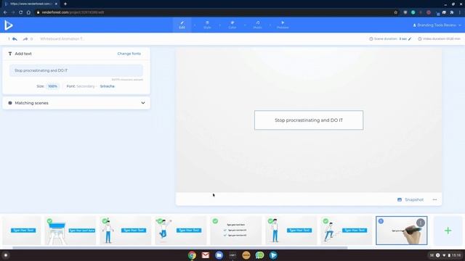Select the first scene thumbnail
The width and height of the screenshot is (465, 261).
tap(22, 231)
